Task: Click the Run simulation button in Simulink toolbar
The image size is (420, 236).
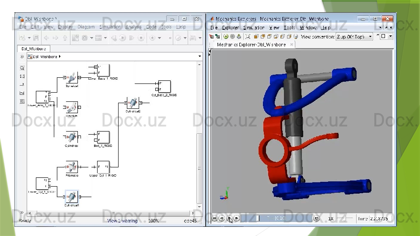Action: tap(122, 38)
